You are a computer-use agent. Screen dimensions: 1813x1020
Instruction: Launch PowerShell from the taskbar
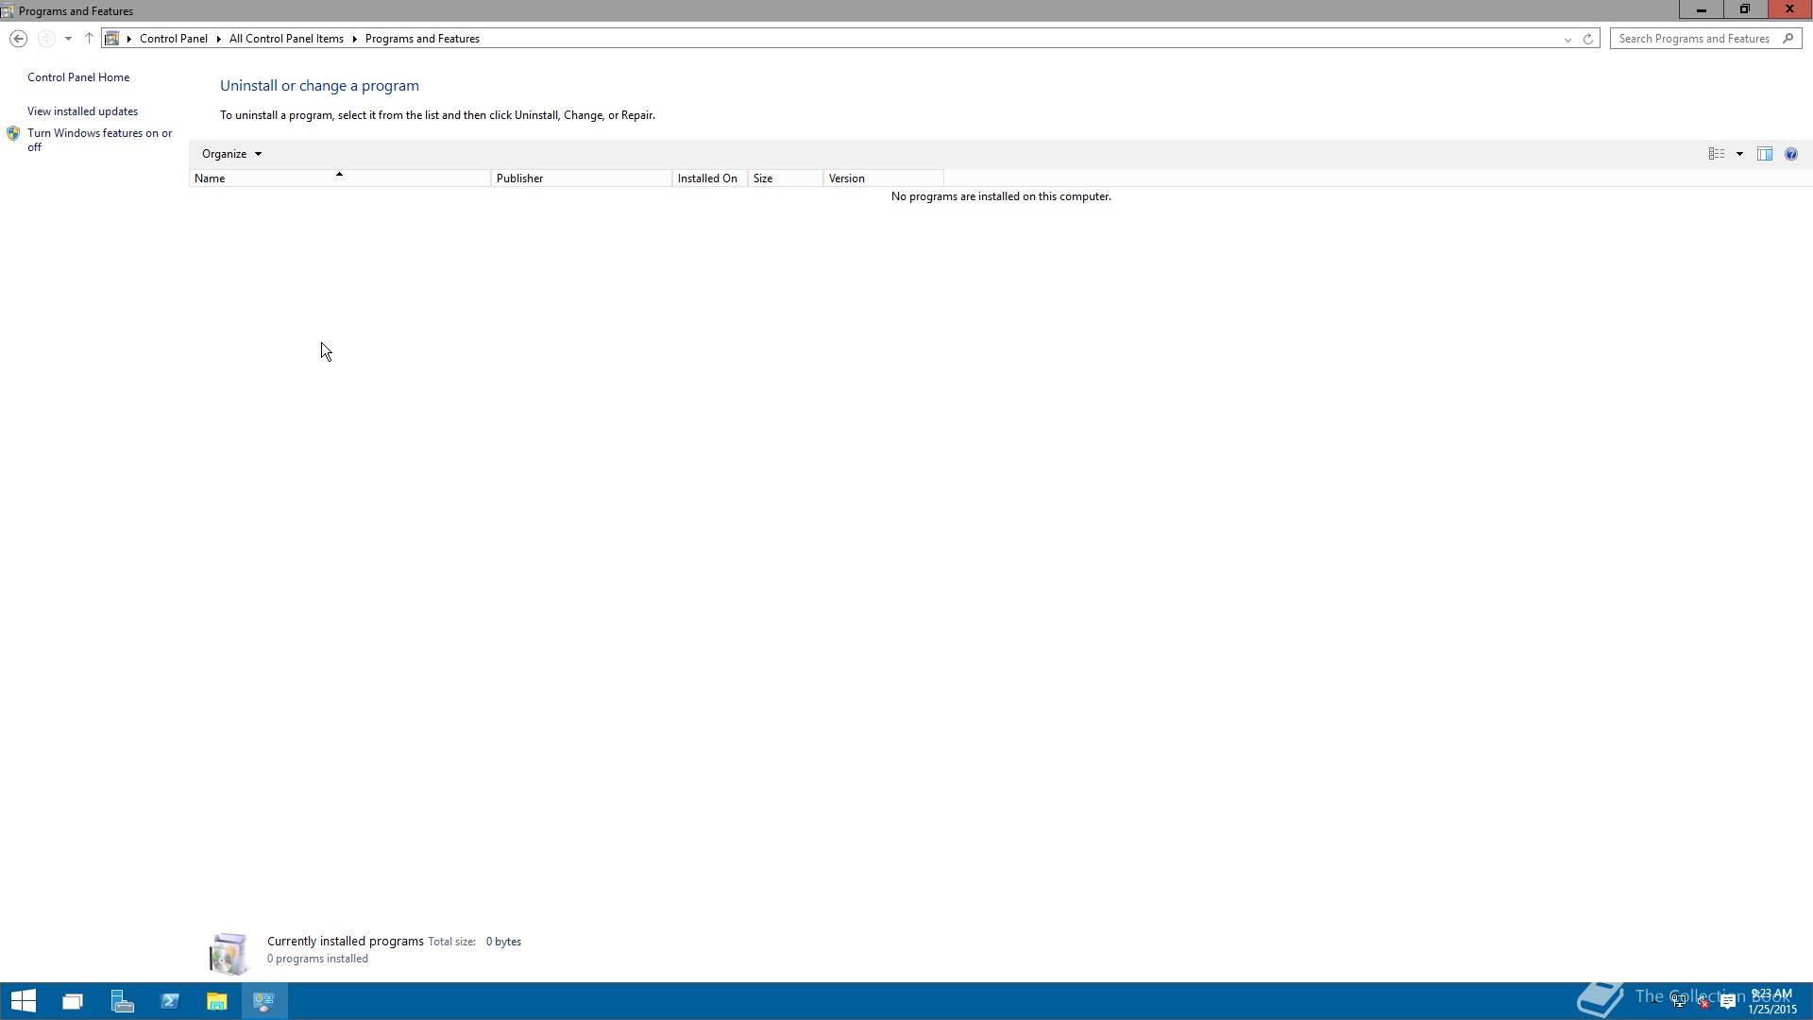pos(170,1001)
